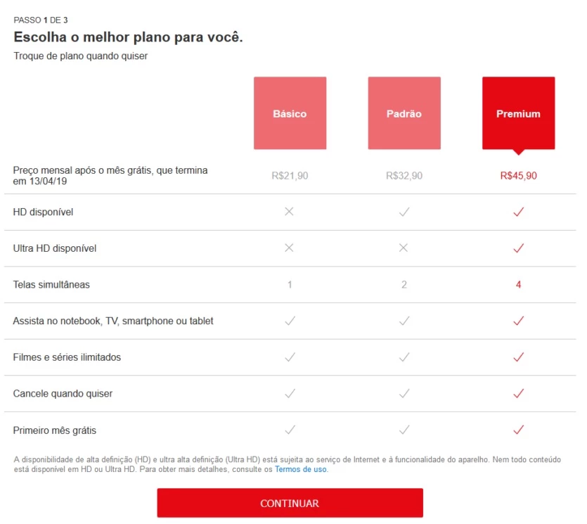Click the Básico Ultra HD X icon
Viewport: 587px width, 524px height.
(290, 248)
